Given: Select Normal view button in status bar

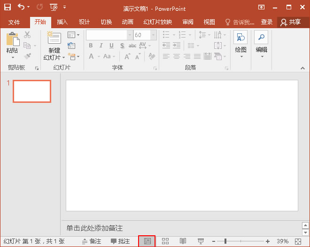Looking at the screenshot, I should pos(147,241).
